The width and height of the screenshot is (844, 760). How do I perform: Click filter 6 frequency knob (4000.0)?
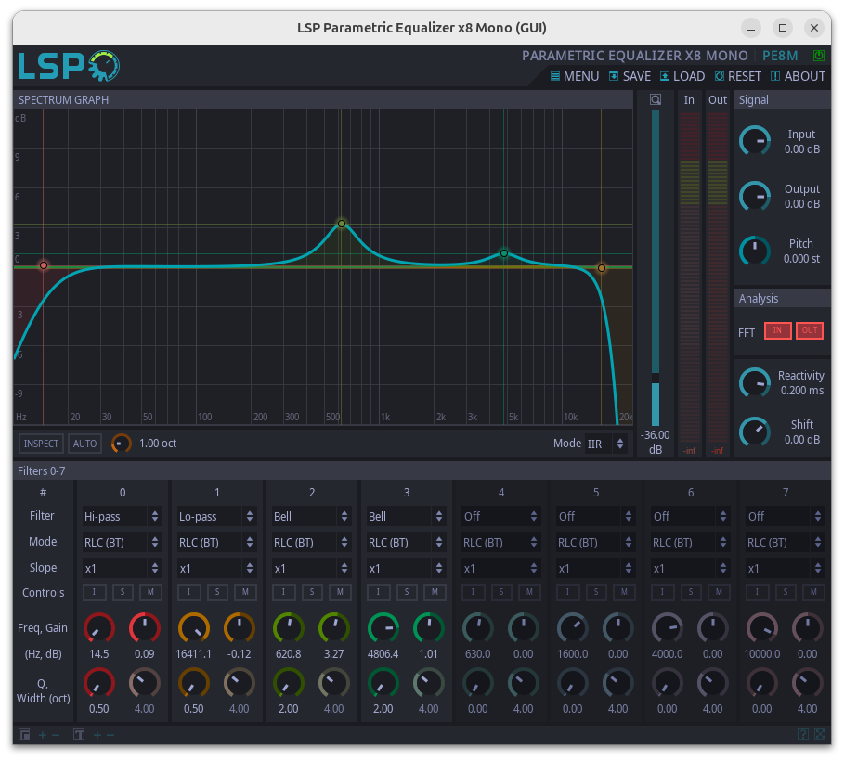[668, 627]
